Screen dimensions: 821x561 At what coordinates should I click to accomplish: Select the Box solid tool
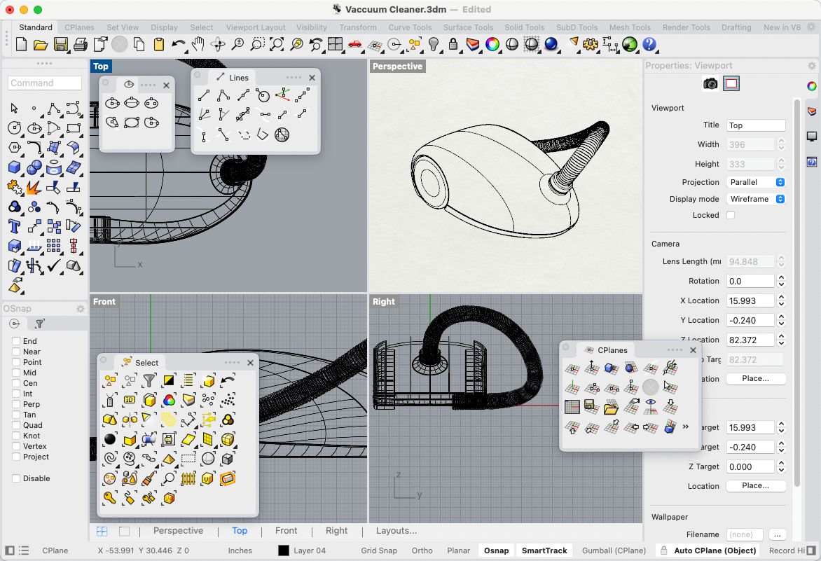coord(14,167)
